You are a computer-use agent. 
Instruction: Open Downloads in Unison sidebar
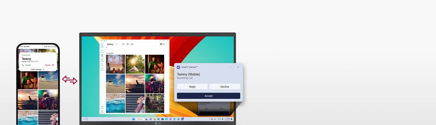pos(102,111)
